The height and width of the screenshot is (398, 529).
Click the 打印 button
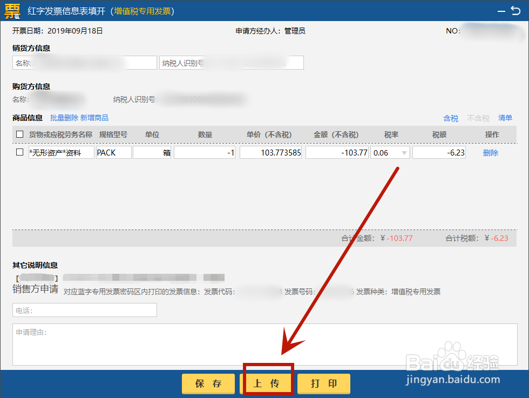click(x=323, y=383)
